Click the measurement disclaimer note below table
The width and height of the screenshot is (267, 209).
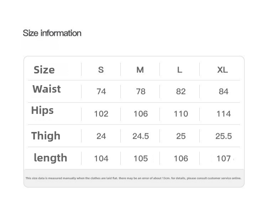pos(133,178)
